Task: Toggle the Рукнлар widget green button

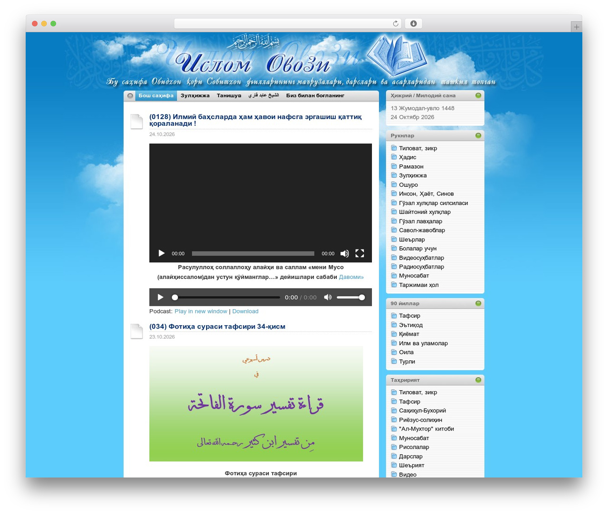Action: pos(478,136)
